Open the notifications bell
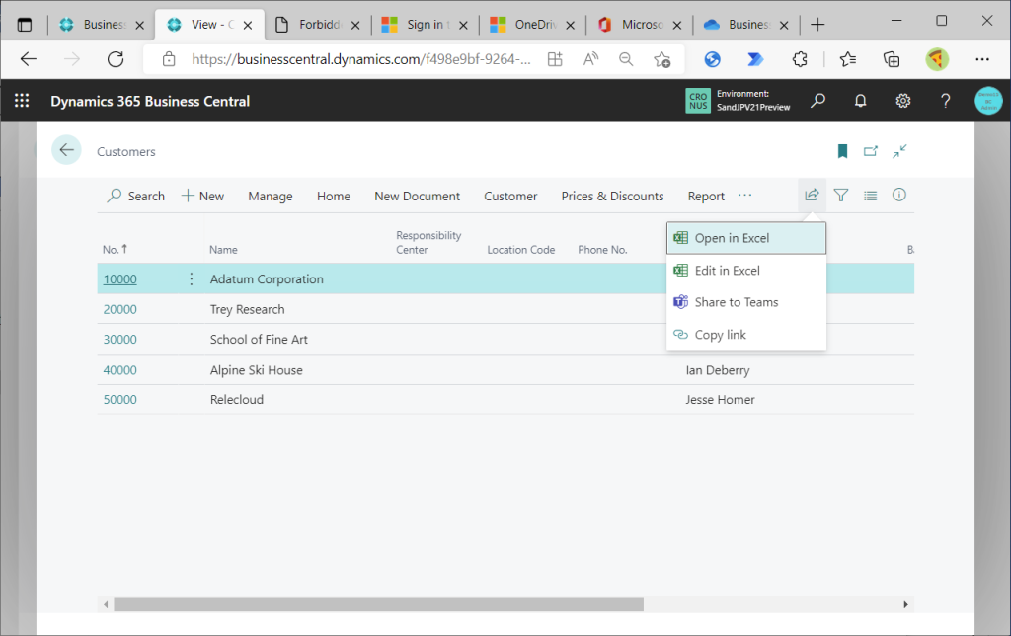The width and height of the screenshot is (1011, 636). [x=860, y=101]
